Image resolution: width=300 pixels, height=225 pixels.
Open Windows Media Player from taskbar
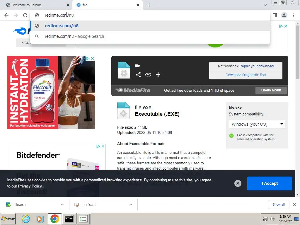tap(40, 219)
